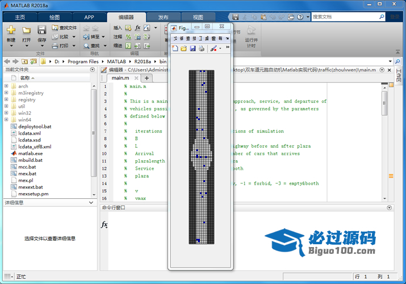This screenshot has height=284, width=406.
Task: Click the 搜索文档 search field
Action: [x=345, y=17]
